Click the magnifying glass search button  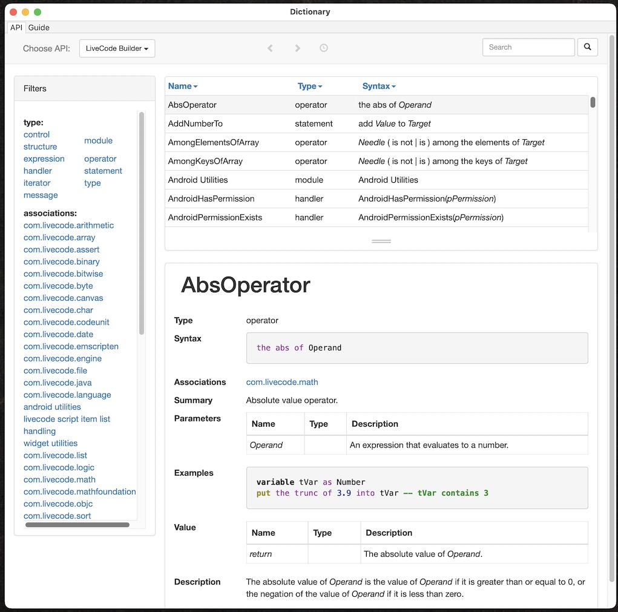587,47
